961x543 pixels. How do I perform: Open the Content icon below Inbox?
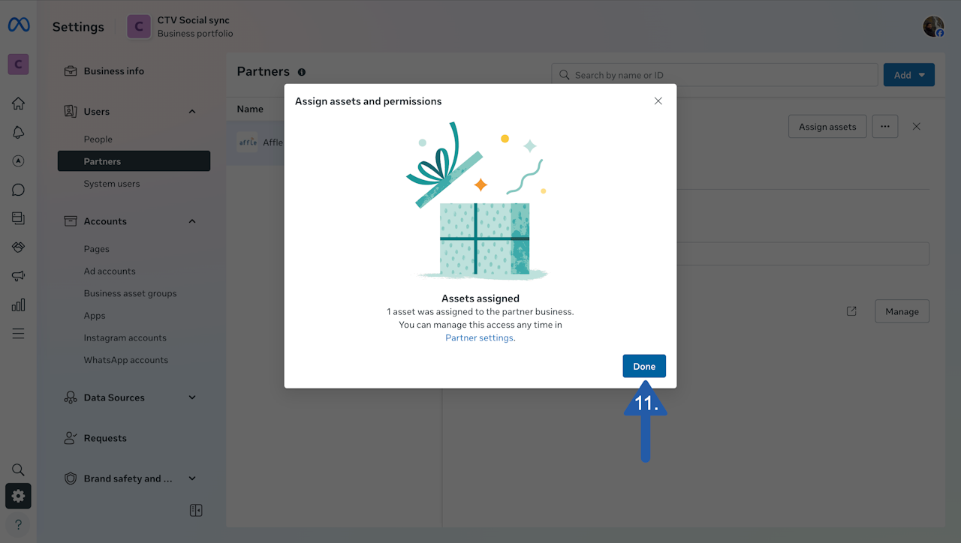(19, 218)
